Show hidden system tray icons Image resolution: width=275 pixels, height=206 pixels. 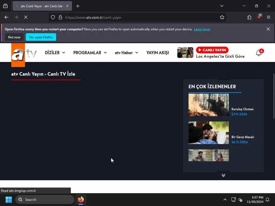pyautogui.click(x=225, y=200)
